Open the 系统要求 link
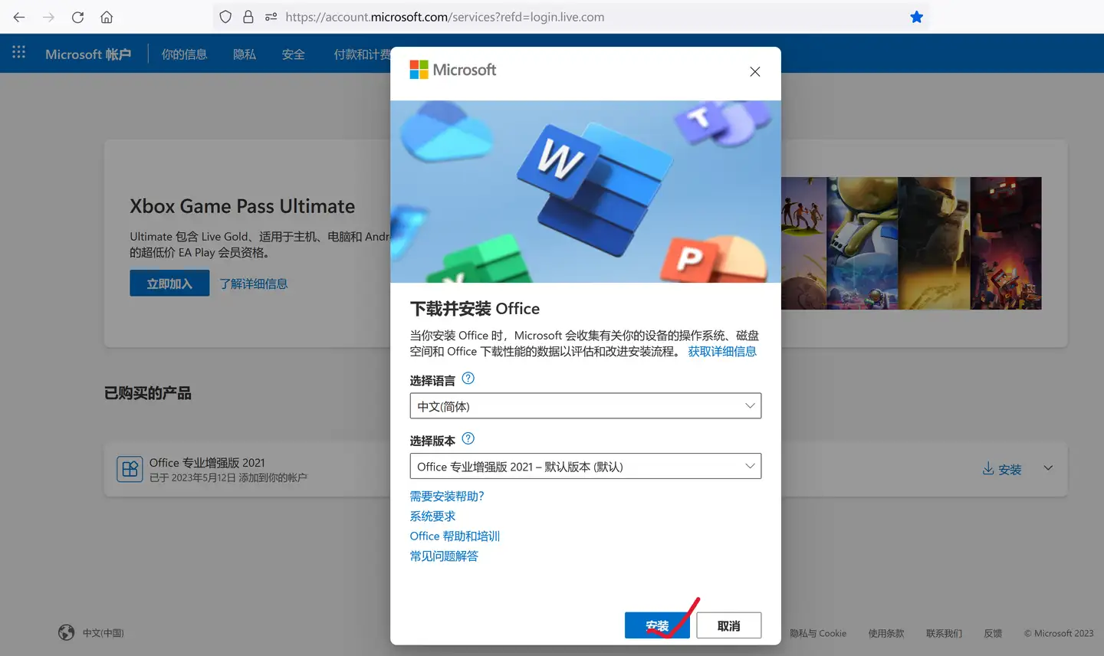Image resolution: width=1104 pixels, height=656 pixels. point(432,516)
